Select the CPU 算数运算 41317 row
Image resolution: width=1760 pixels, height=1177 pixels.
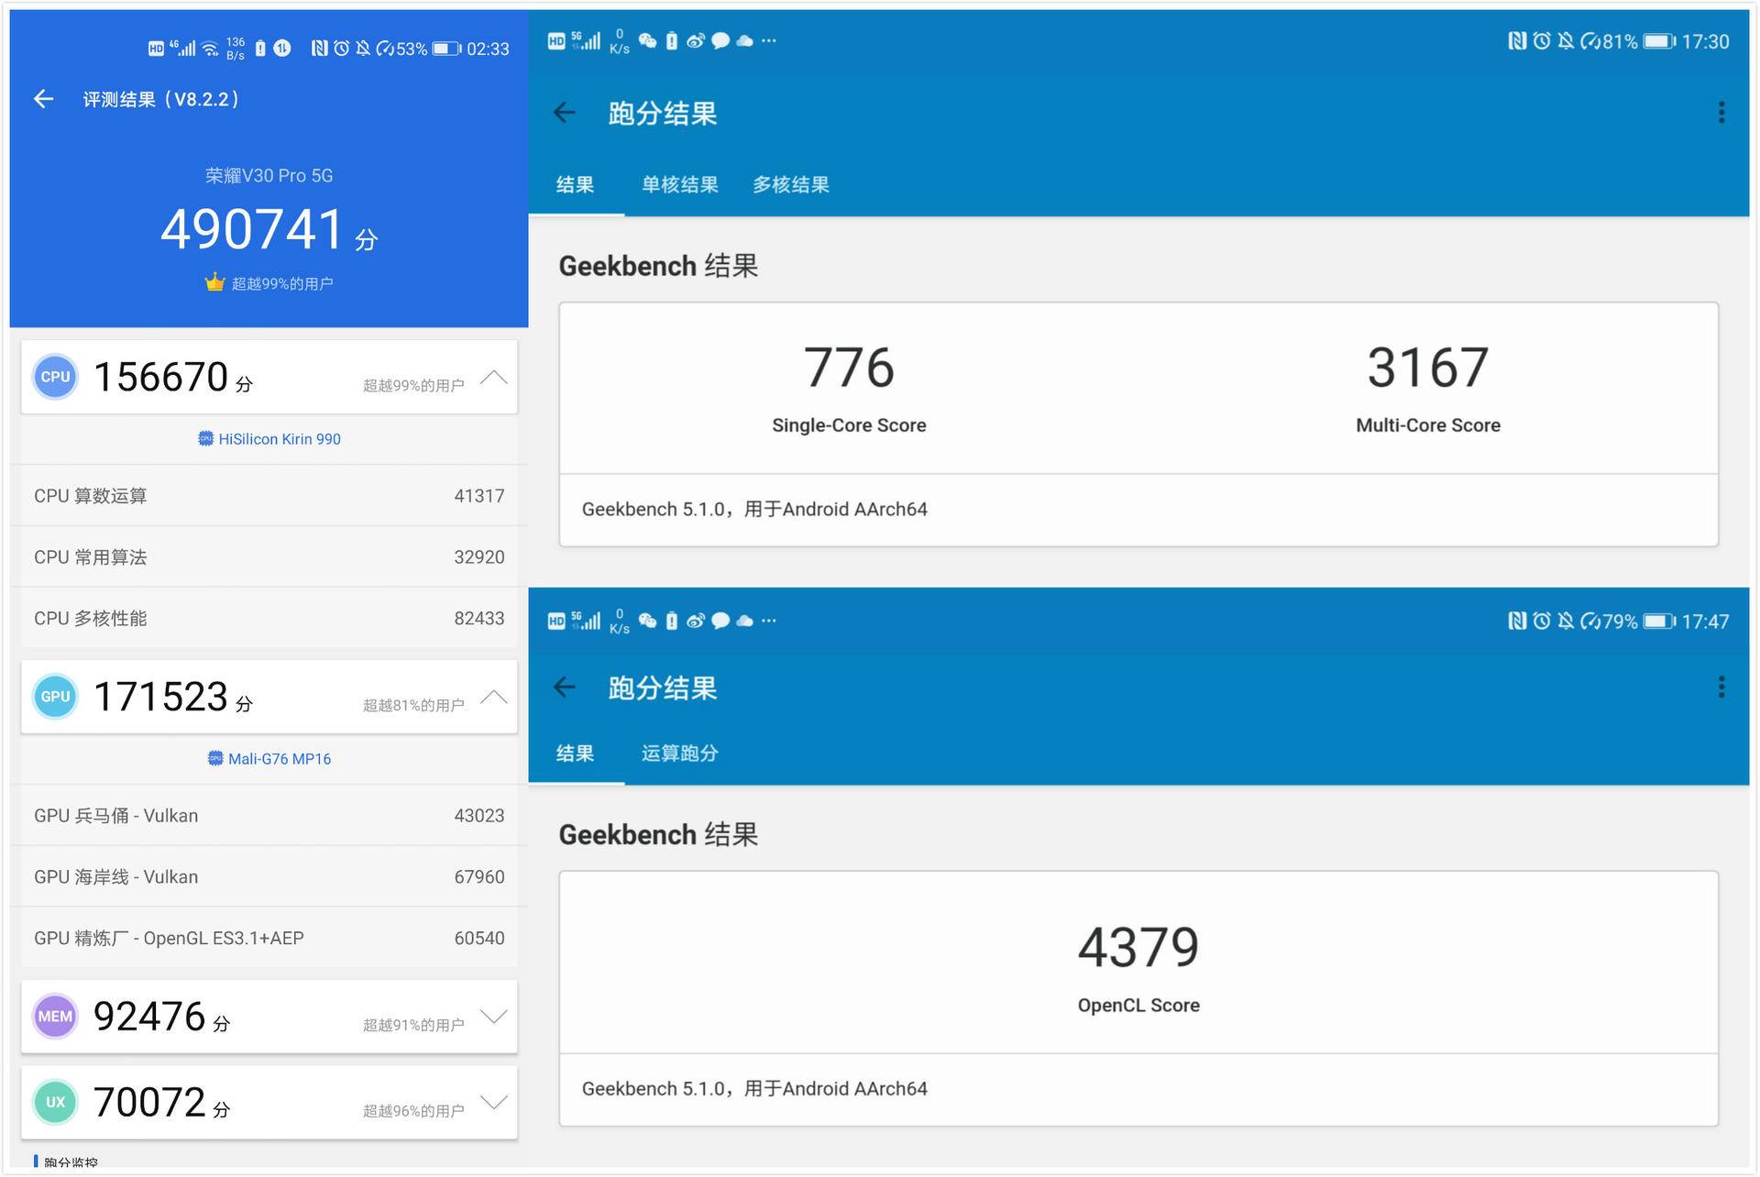[x=269, y=495]
